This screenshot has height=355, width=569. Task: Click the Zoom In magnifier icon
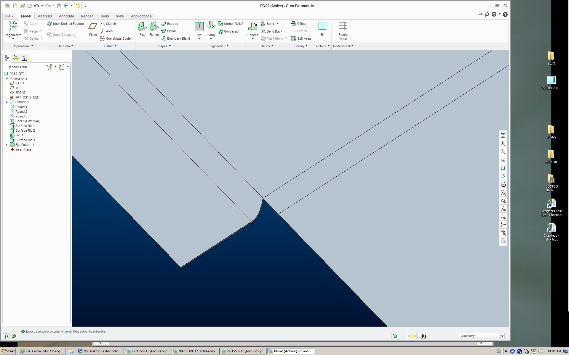[x=503, y=144]
